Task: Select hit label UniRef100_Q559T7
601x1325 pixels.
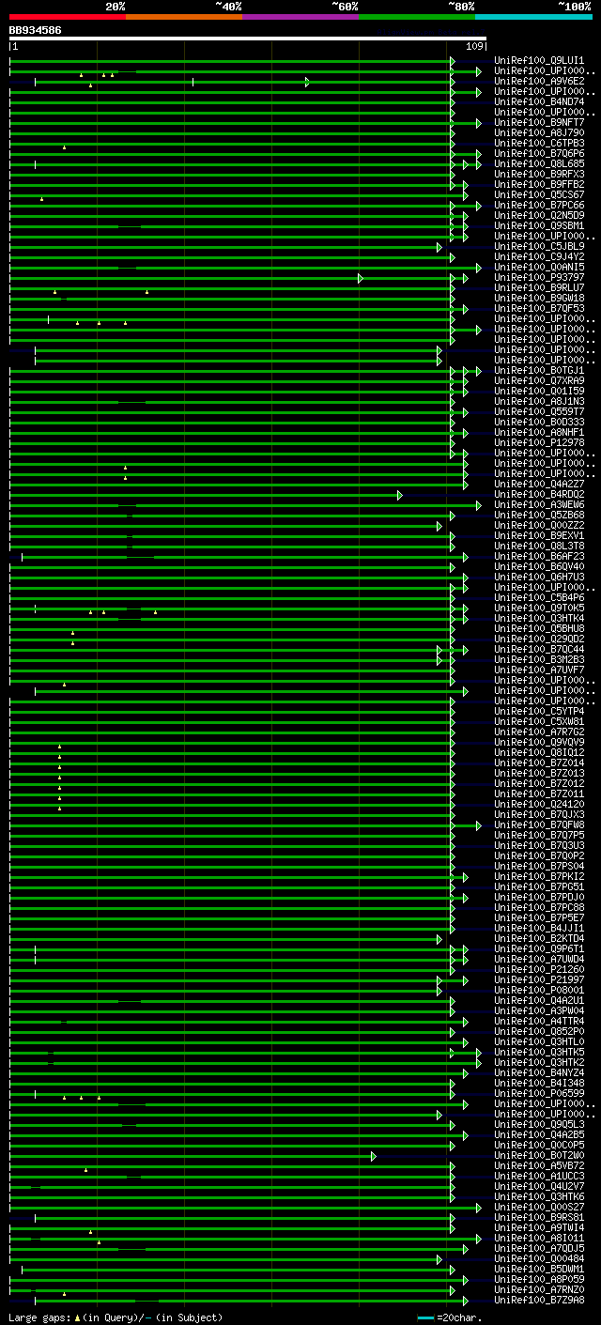Action: (x=539, y=412)
